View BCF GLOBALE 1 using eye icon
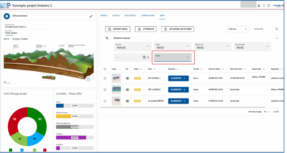 (x=127, y=78)
